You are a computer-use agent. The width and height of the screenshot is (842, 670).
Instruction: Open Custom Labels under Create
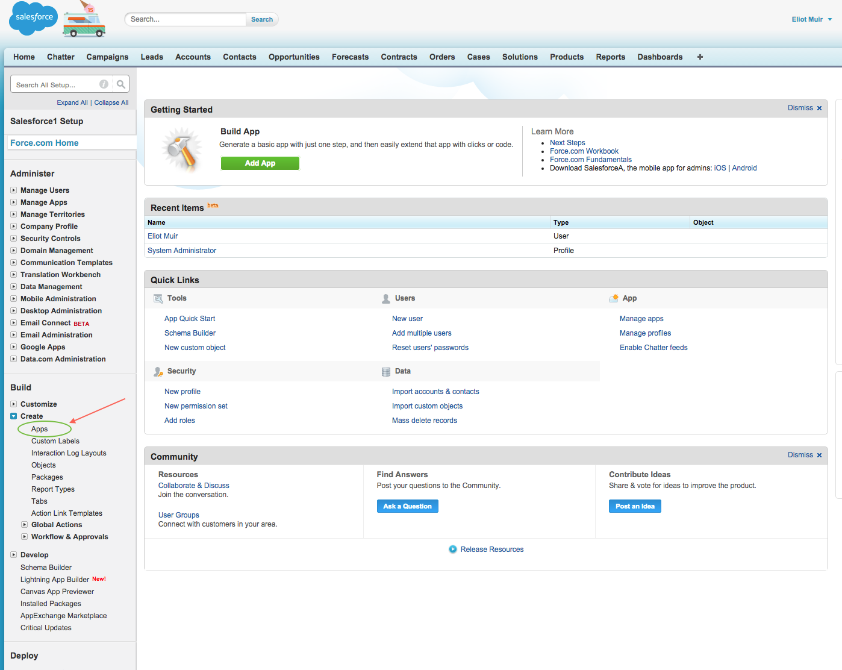coord(55,441)
